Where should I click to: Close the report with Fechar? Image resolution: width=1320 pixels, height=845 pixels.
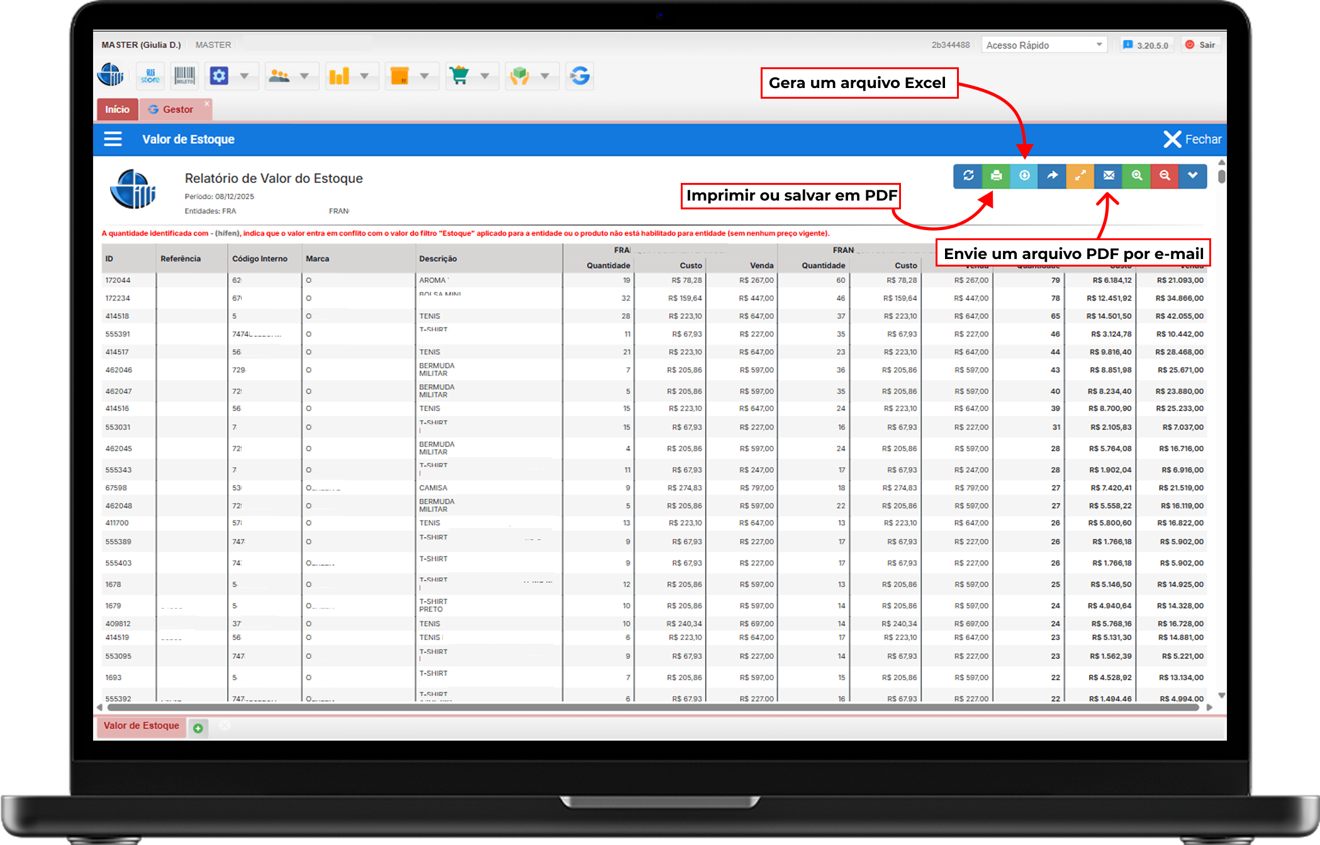1192,139
